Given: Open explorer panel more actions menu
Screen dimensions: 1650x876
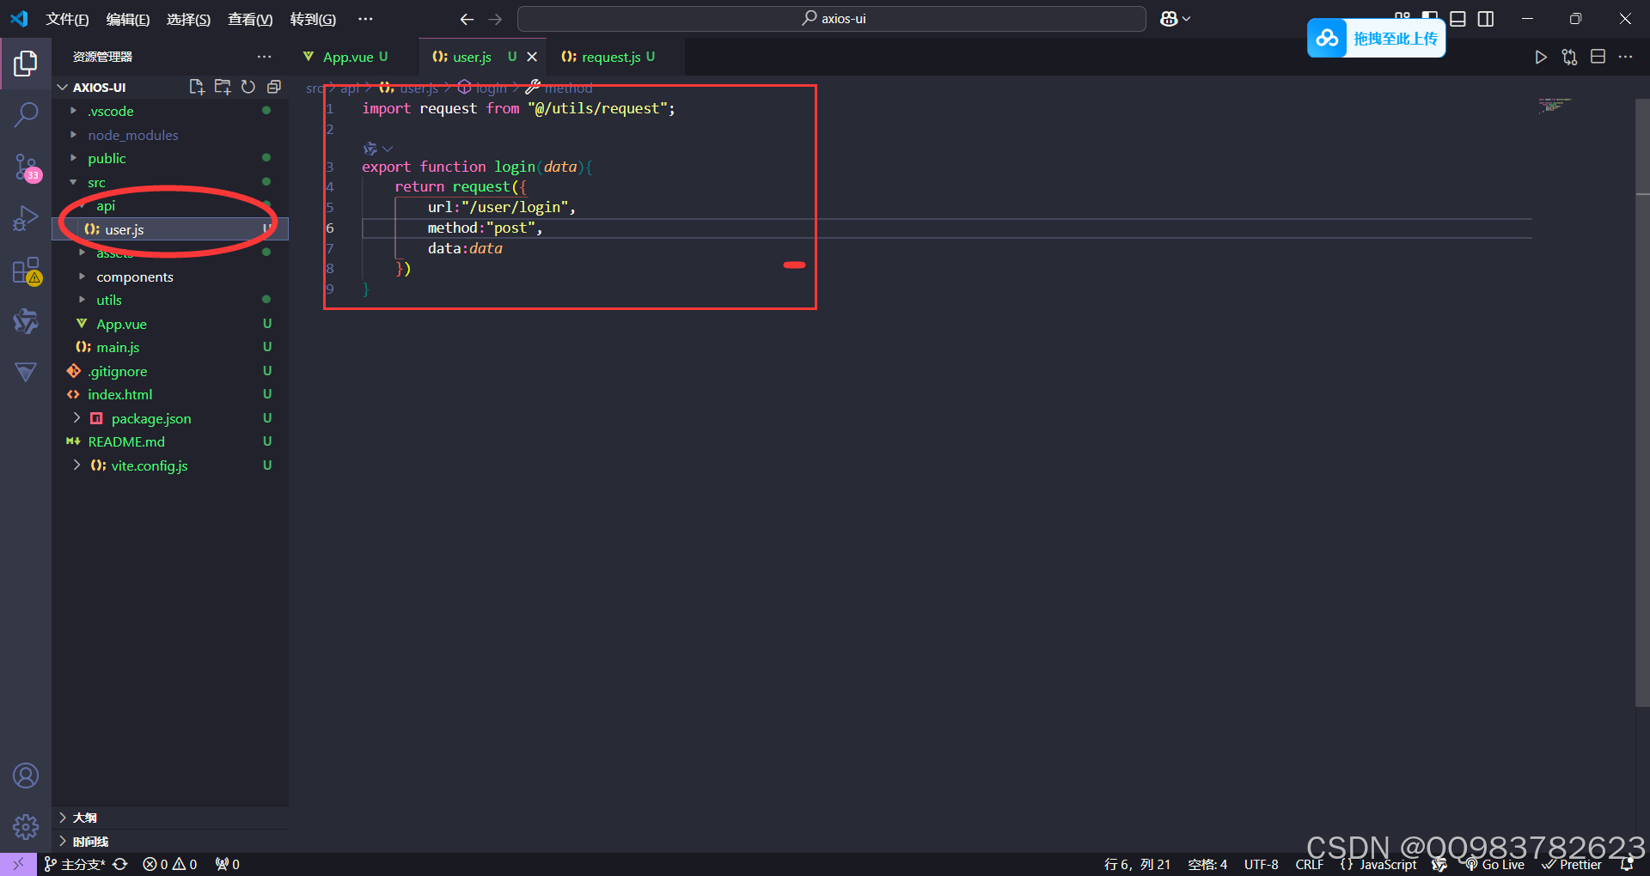Looking at the screenshot, I should (x=264, y=57).
